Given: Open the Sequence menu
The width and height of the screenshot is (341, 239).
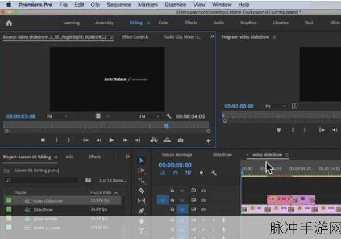Looking at the screenshot, I should [x=118, y=4].
